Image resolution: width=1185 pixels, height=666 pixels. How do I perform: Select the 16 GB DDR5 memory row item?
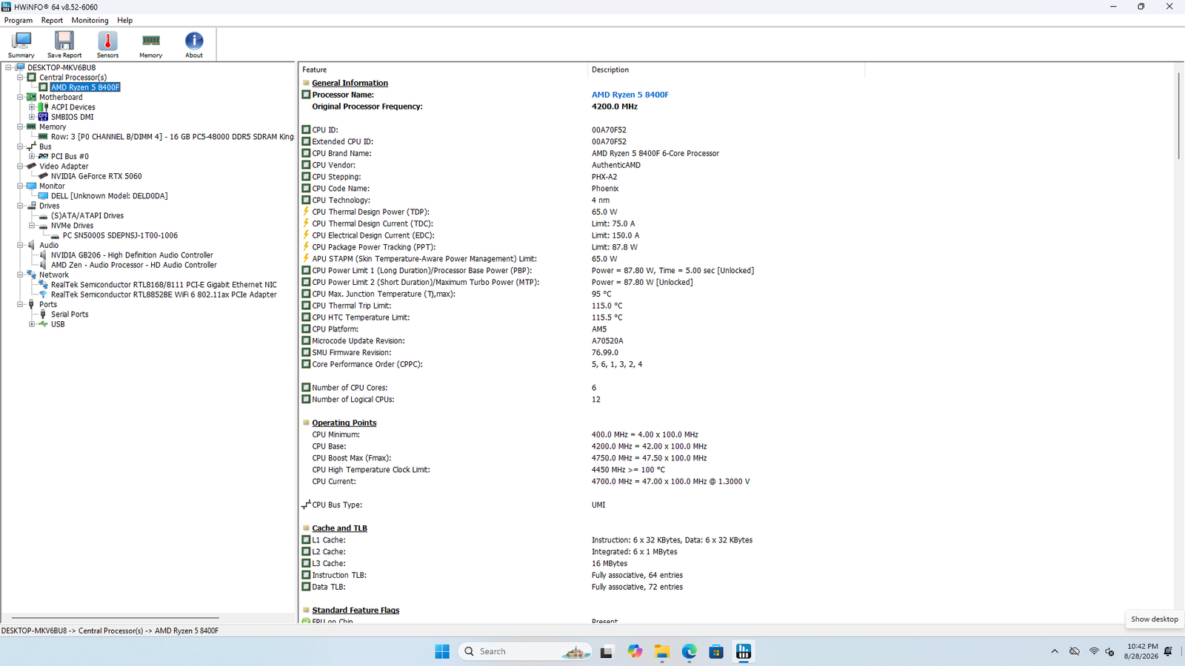point(172,137)
